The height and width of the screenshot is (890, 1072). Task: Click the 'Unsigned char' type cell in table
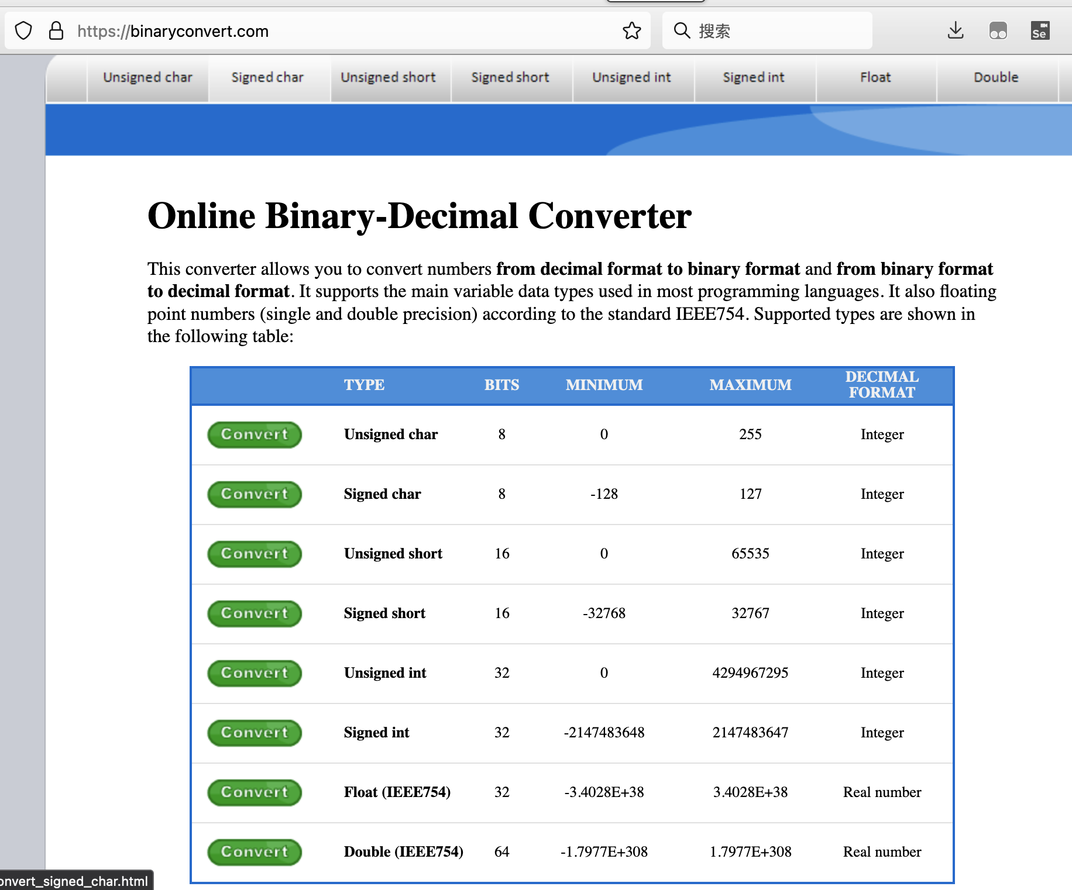tap(391, 434)
